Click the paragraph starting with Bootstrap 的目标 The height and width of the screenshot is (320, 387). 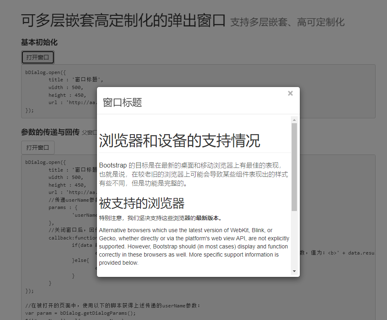[193, 174]
